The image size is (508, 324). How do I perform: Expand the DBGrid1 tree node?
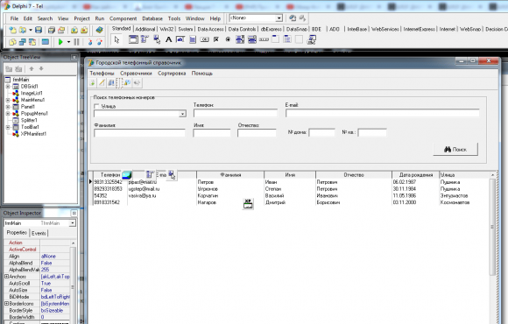click(8, 87)
